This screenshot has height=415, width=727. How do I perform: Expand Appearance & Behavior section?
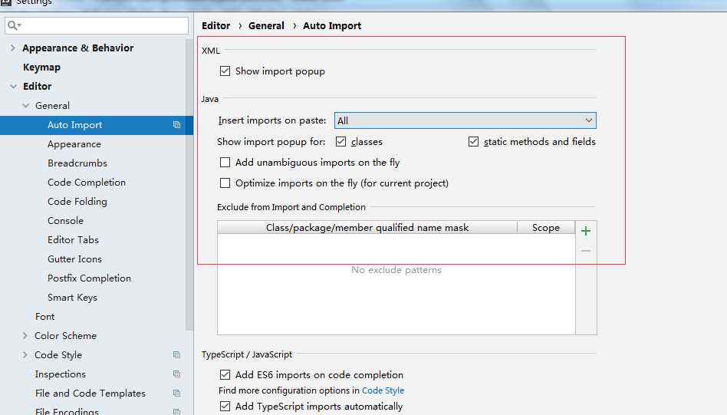(x=12, y=48)
